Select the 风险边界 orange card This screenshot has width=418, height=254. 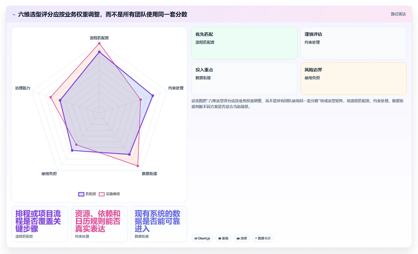pos(353,79)
